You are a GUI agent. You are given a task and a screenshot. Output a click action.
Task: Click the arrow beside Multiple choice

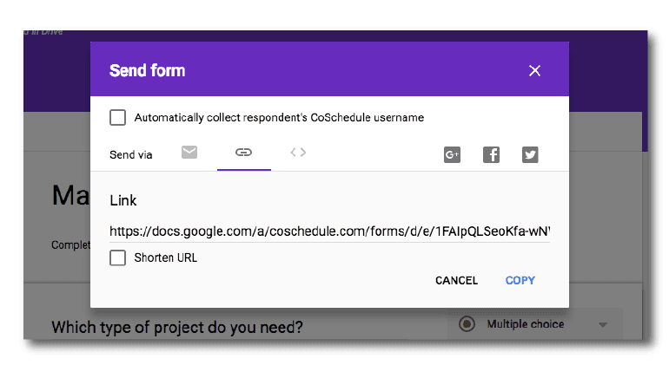point(603,325)
